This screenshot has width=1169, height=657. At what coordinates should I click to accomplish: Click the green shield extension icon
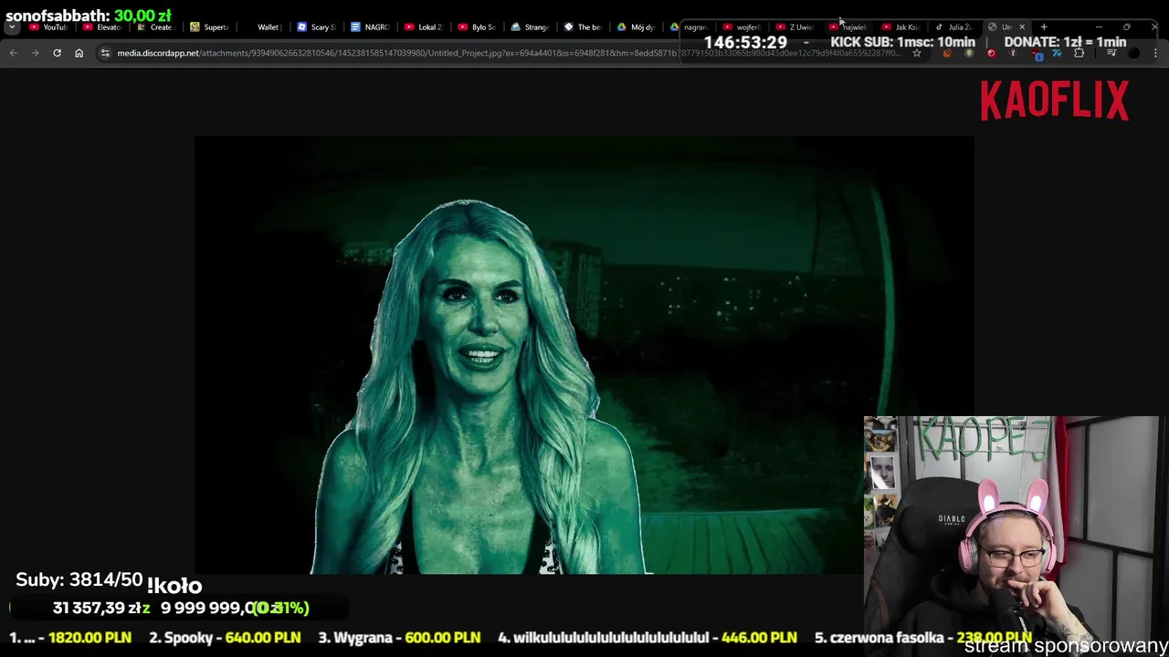pos(969,53)
